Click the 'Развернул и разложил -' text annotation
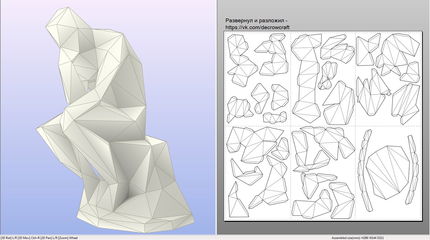Image resolution: width=430 pixels, height=240 pixels. pos(256,21)
